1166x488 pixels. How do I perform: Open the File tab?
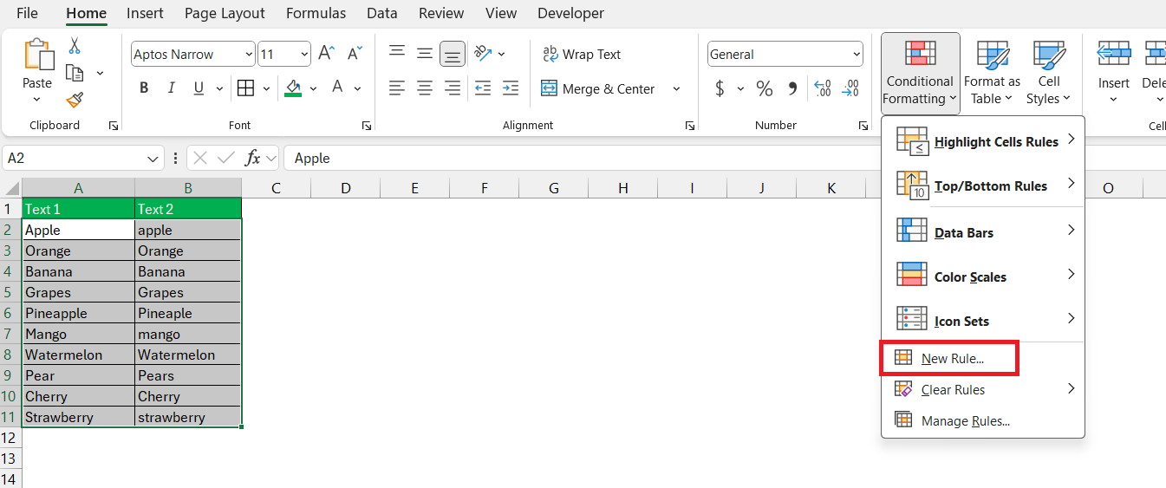27,13
